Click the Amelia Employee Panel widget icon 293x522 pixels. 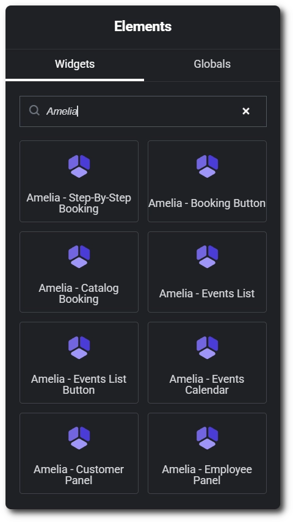click(x=207, y=438)
